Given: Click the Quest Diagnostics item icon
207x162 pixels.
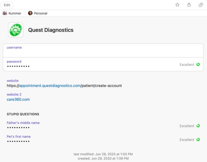Looking at the screenshot, I should tap(16, 30).
